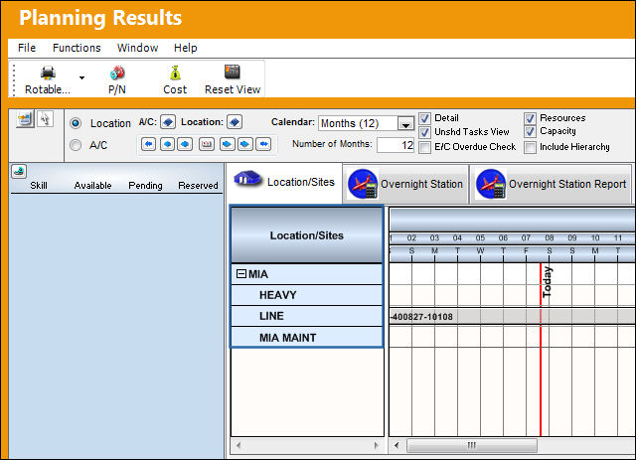Click the airplane icon on Overnight Station Report tab

(491, 184)
